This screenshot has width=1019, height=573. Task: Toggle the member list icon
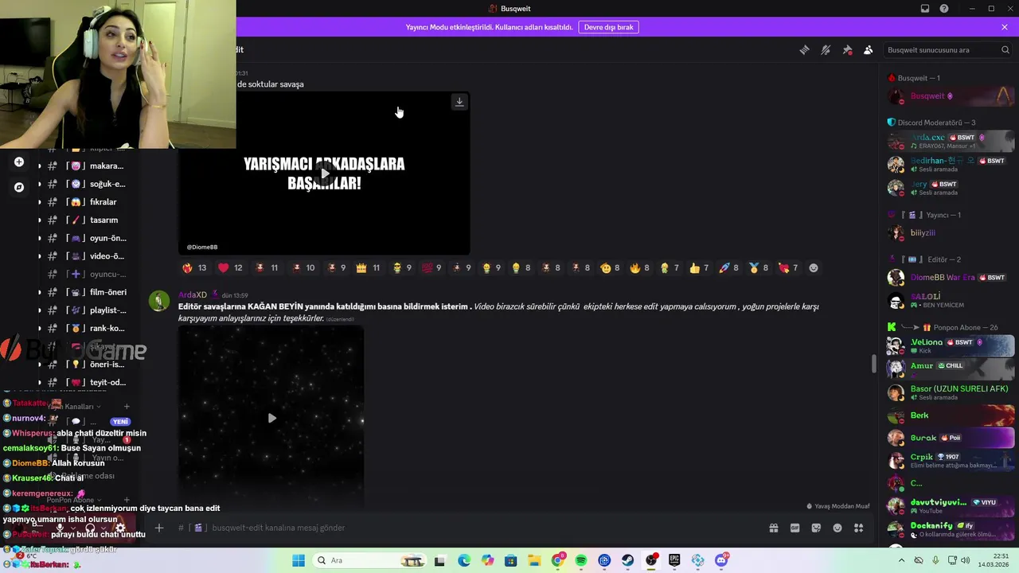pyautogui.click(x=868, y=49)
